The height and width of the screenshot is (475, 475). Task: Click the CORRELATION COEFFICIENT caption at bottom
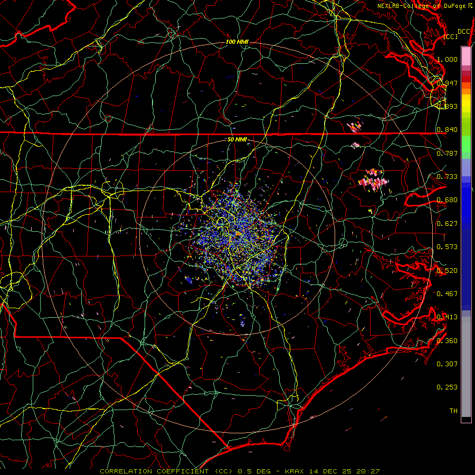(x=240, y=471)
